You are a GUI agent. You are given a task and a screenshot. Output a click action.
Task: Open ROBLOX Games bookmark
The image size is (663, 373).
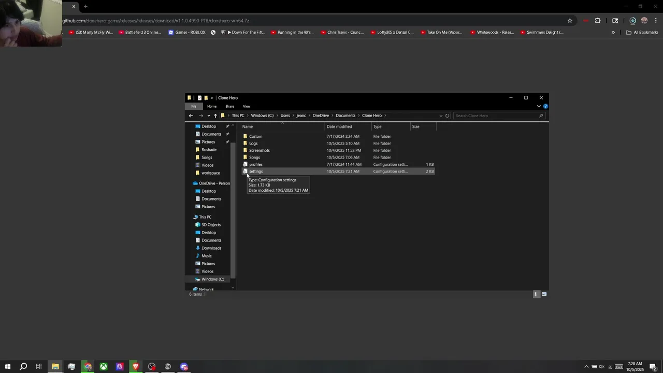[x=187, y=32]
